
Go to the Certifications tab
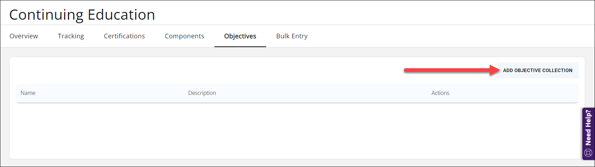[124, 36]
